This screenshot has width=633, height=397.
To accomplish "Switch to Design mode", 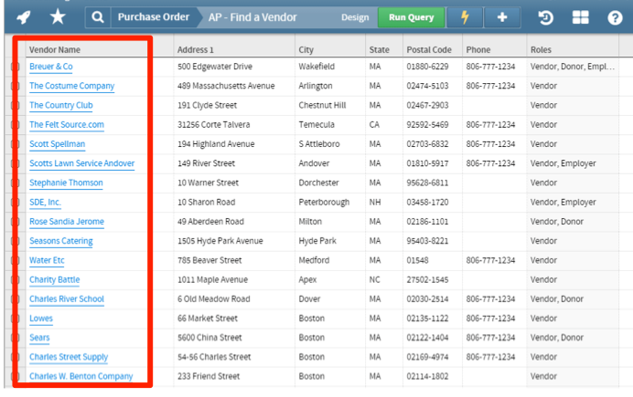I will (x=355, y=17).
